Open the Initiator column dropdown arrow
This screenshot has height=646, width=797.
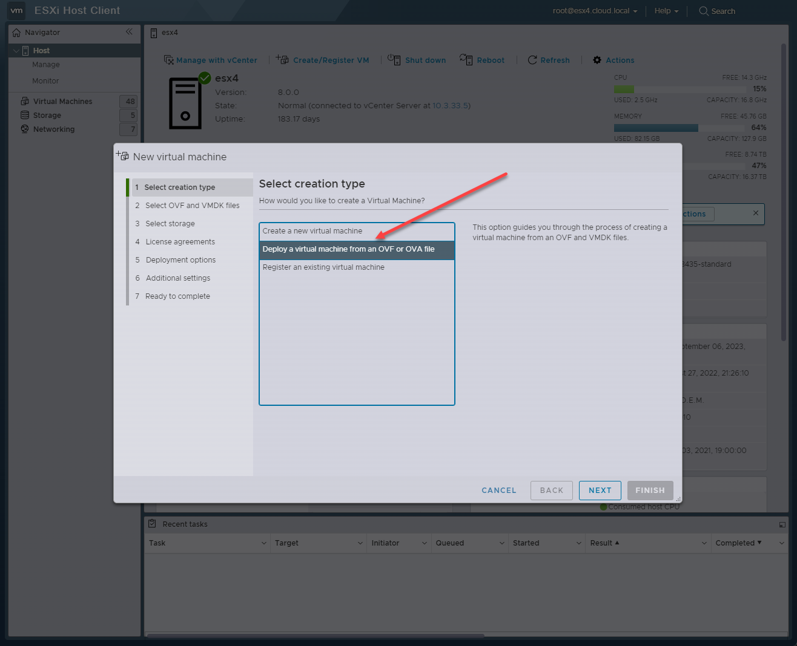(x=424, y=543)
